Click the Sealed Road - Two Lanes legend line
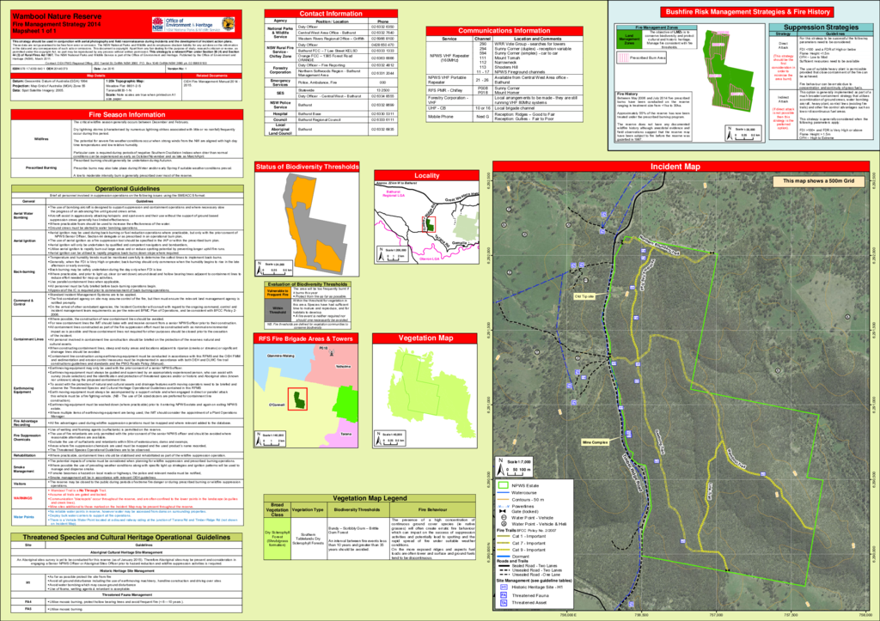 point(504,565)
